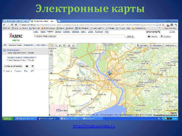Open the Новосибирск search result link
The image size is (182, 136).
(x=13, y=50)
